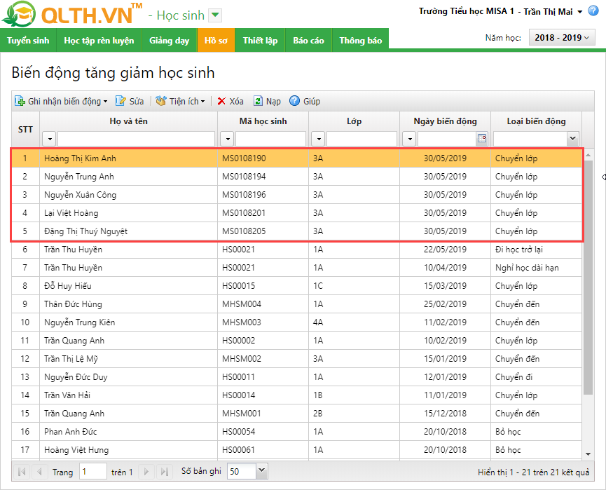Image resolution: width=606 pixels, height=490 pixels.
Task: Open the Báo cáo tab
Action: point(308,40)
